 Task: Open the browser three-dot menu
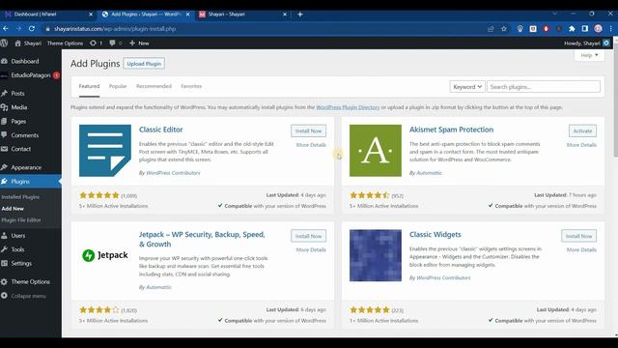[x=611, y=29]
